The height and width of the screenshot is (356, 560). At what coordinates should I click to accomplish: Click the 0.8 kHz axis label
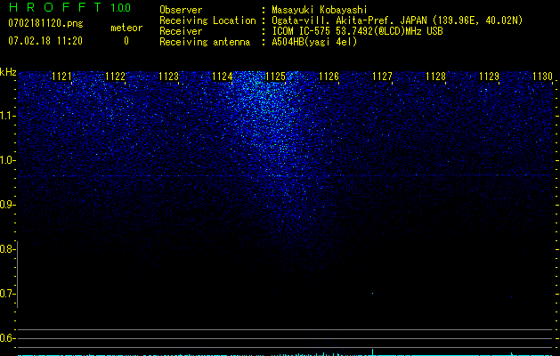7,249
